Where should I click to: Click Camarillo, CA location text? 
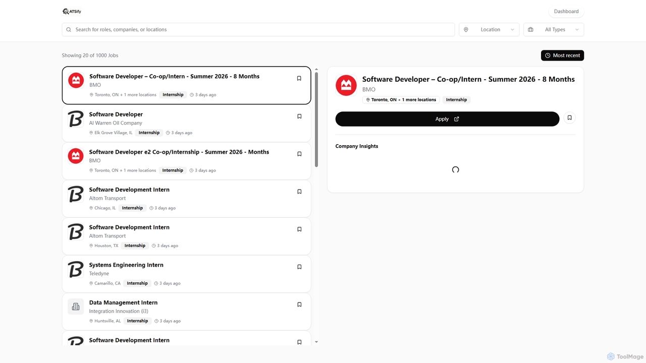[x=107, y=283]
